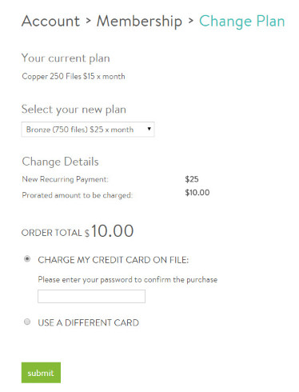Click the CHARGE MY CREDIT CARD ON FILE label
Viewport: 299px width, 392px height.
[114, 260]
